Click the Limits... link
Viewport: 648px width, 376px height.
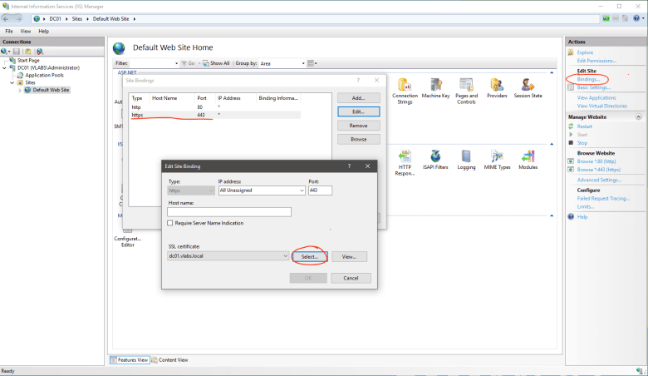[x=586, y=207]
